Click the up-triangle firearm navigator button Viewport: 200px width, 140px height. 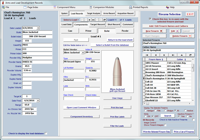pos(181,55)
